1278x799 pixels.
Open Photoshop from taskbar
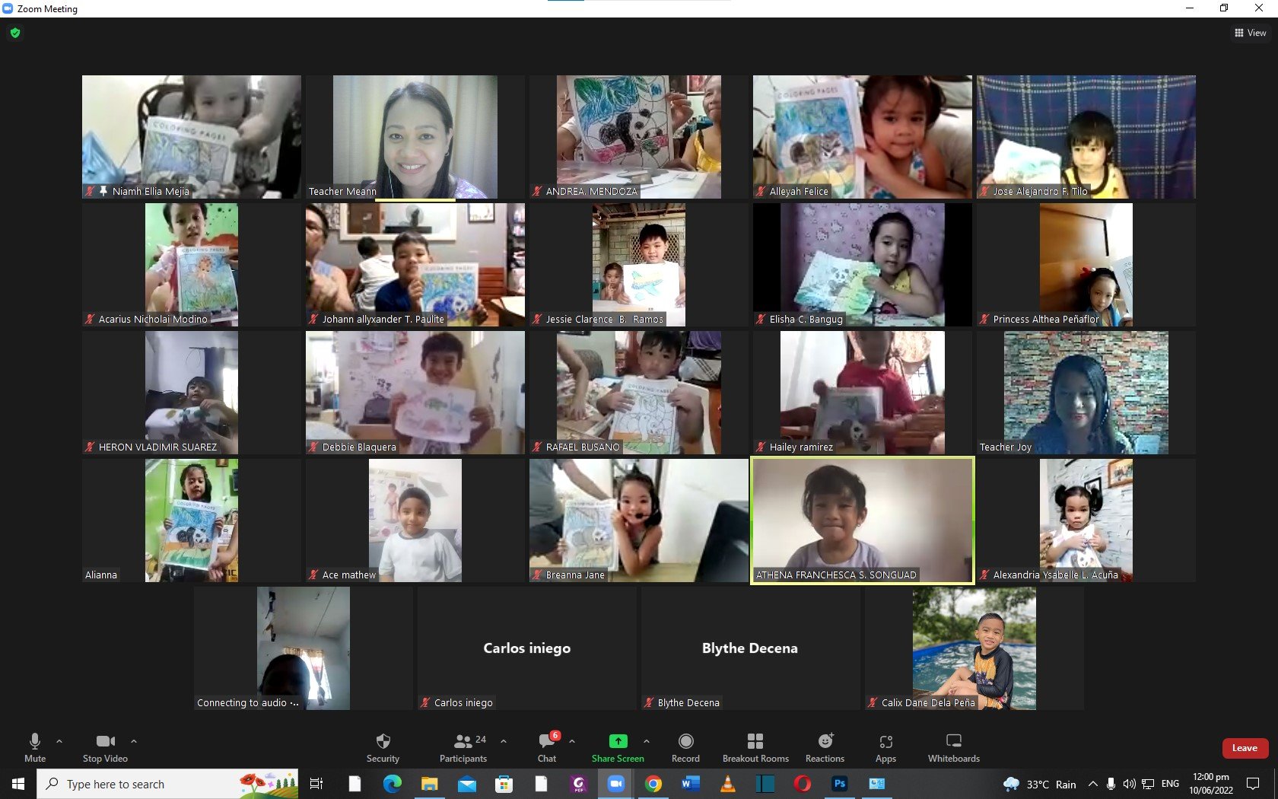pos(839,784)
